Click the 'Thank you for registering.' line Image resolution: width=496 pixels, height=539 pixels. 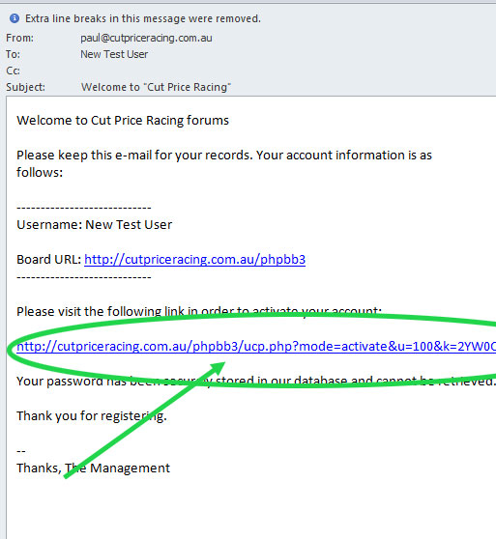(92, 416)
